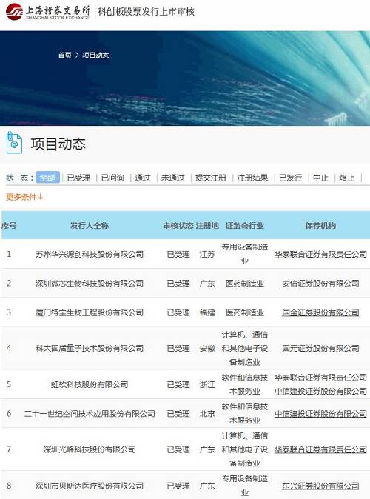Open 厦门特宝生物工程股份有限公司 entry
370x499 pixels.
(90, 312)
